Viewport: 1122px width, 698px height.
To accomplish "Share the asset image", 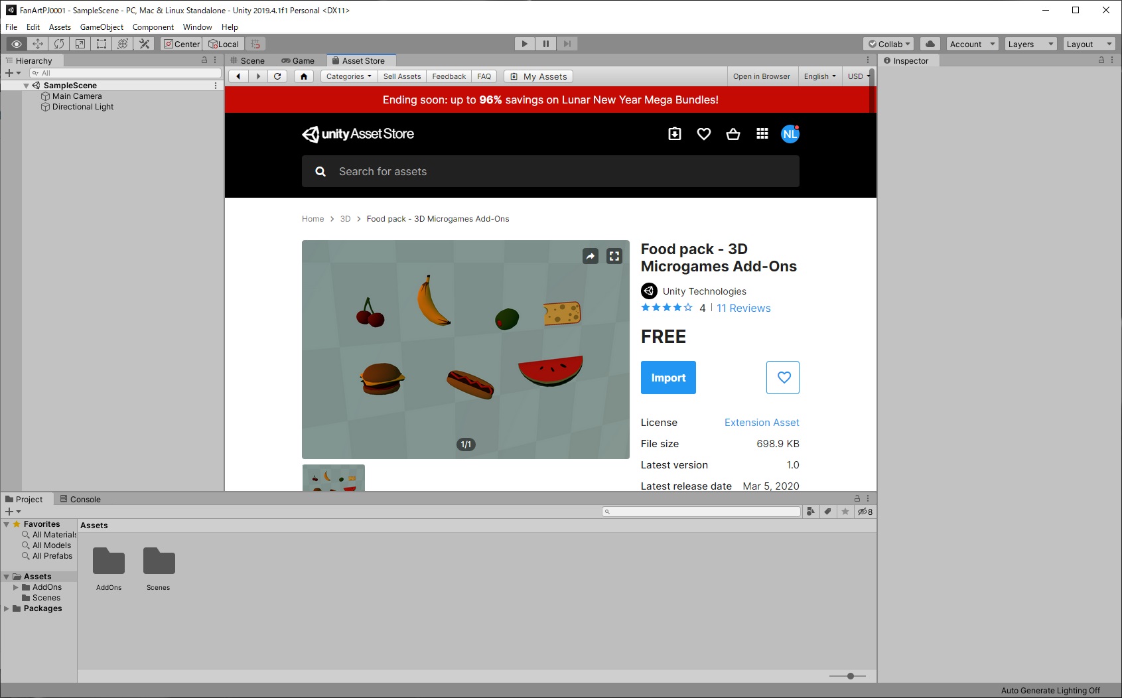I will (591, 256).
